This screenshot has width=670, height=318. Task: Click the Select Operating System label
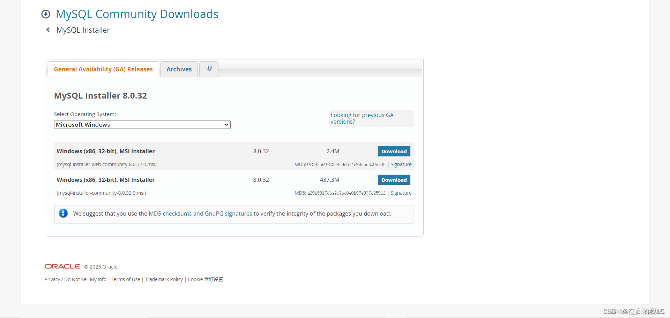(85, 114)
